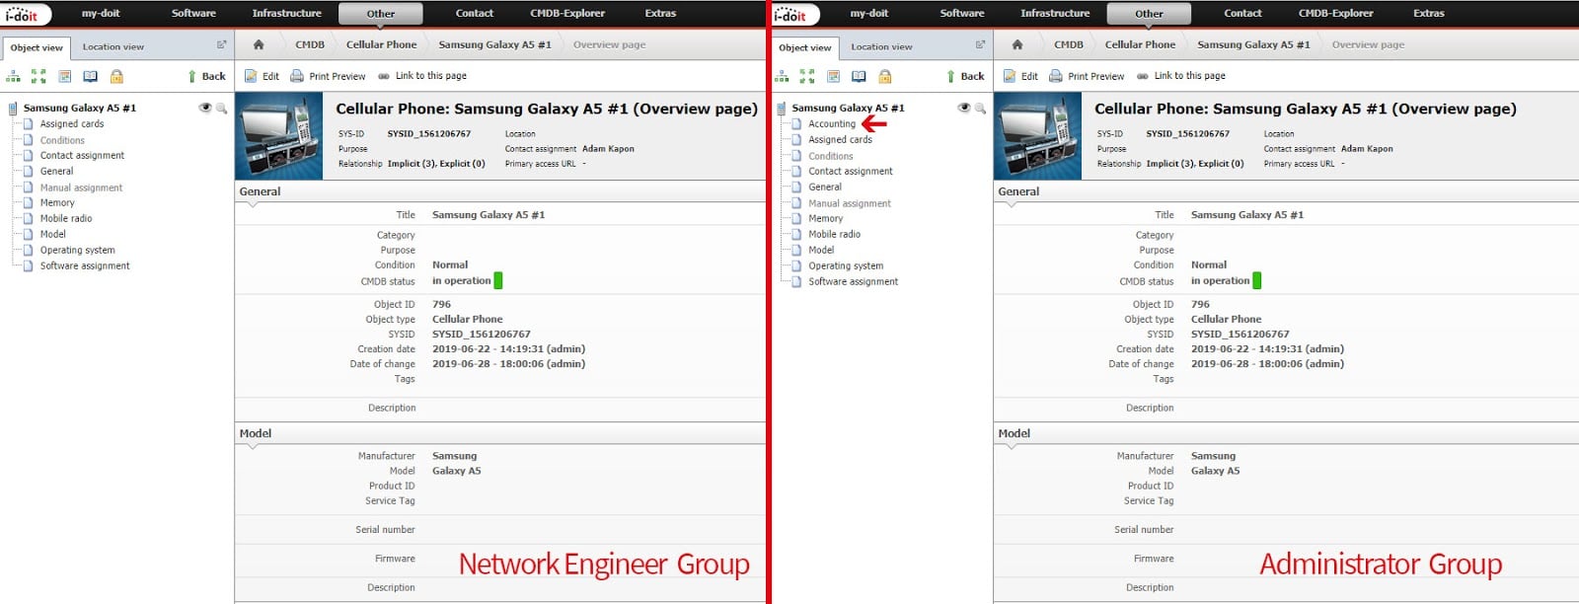This screenshot has height=604, width=1579.
Task: Select Samsung Galaxy A5 #1 root in left tree
Action: [x=80, y=109]
